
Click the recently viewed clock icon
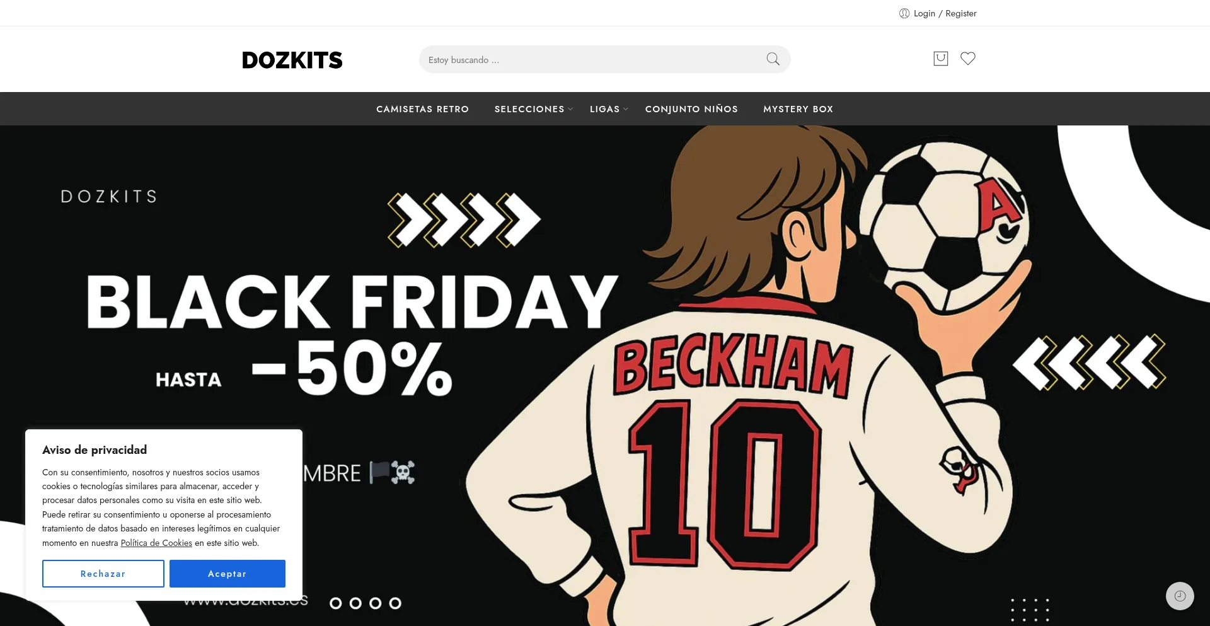1180,596
